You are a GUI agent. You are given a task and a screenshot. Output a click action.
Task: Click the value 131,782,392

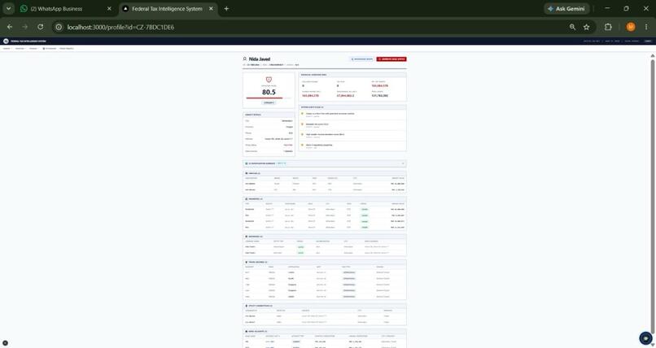pyautogui.click(x=380, y=96)
